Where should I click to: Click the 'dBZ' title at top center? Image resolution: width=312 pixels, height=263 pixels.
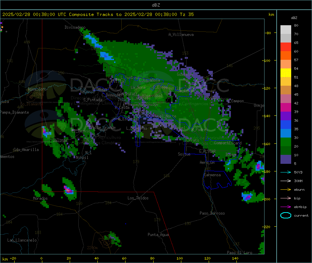(156, 5)
